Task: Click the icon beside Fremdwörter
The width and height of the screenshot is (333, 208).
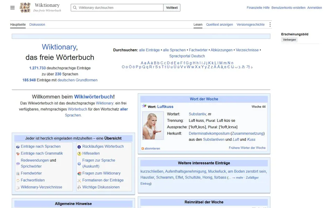Action: point(18,174)
